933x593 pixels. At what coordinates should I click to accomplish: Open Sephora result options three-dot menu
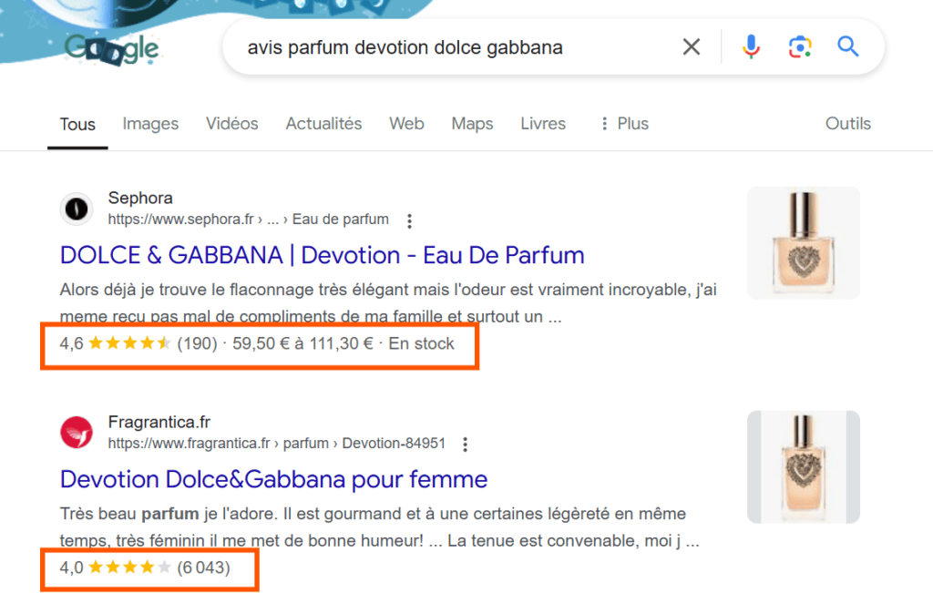coord(409,220)
